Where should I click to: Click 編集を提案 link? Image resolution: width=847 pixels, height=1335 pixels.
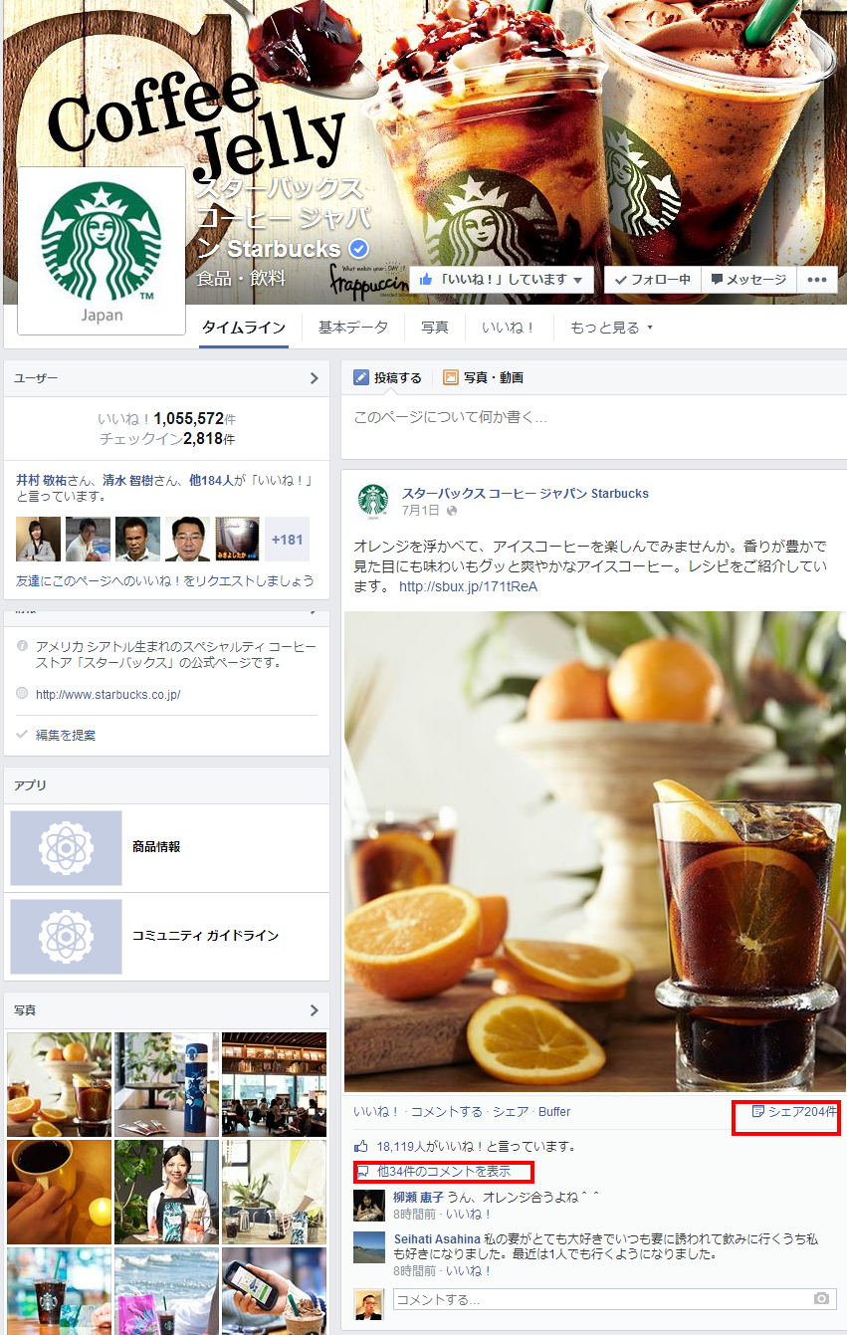(66, 735)
